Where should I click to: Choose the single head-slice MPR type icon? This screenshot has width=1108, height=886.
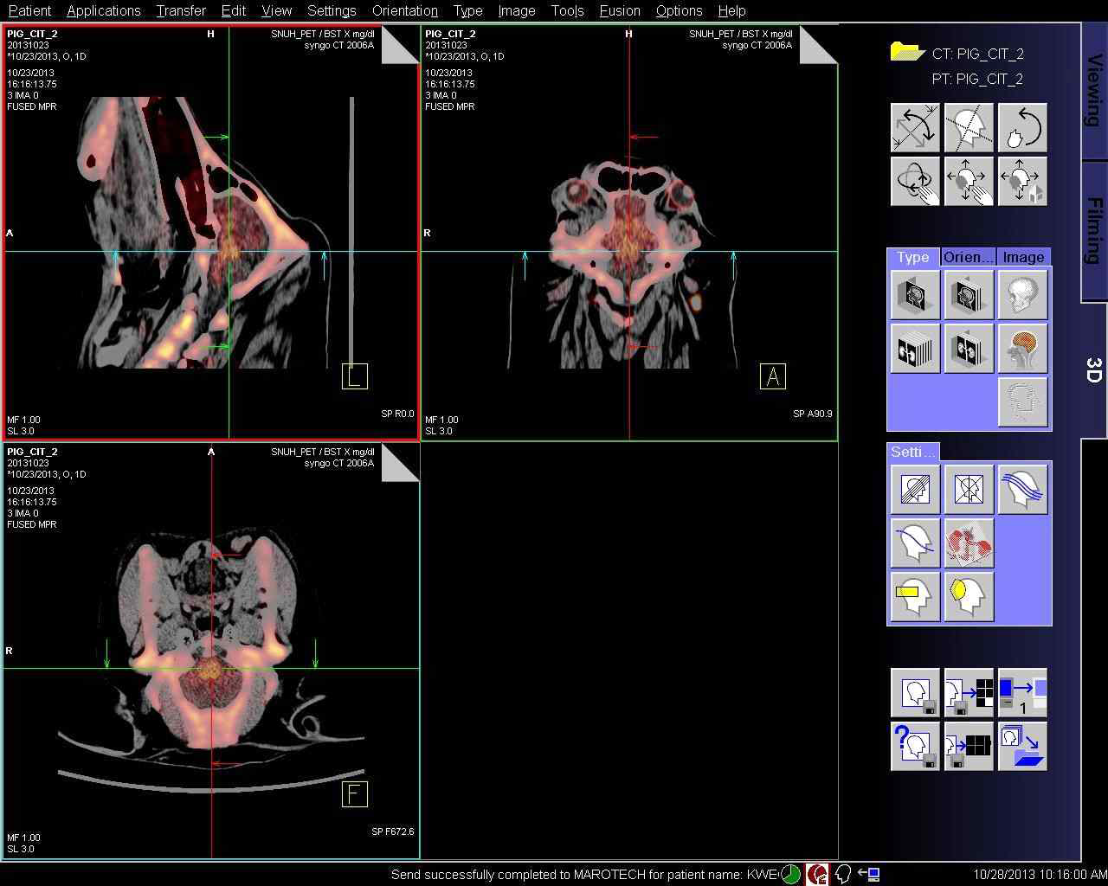(915, 295)
